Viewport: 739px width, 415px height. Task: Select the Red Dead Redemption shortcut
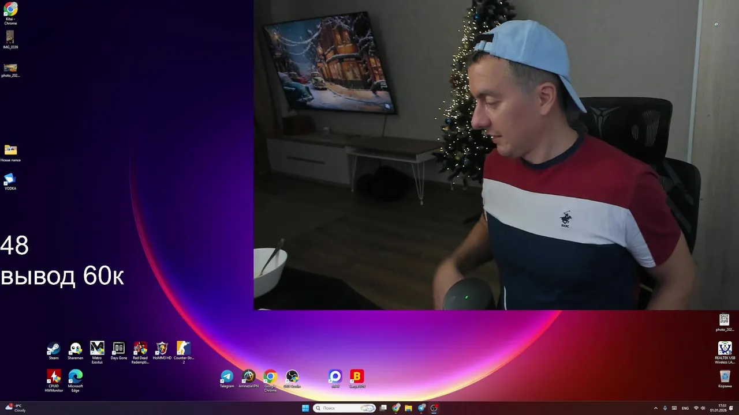click(x=140, y=353)
